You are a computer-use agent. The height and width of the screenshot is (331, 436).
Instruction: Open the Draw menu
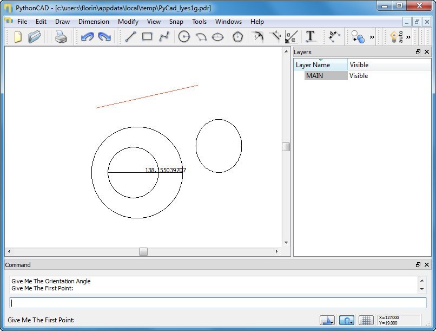tap(62, 22)
